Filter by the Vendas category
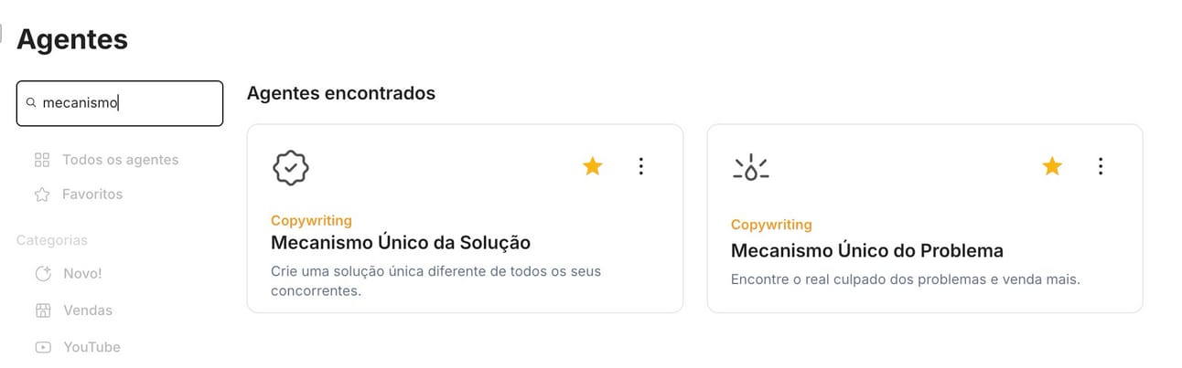 88,310
